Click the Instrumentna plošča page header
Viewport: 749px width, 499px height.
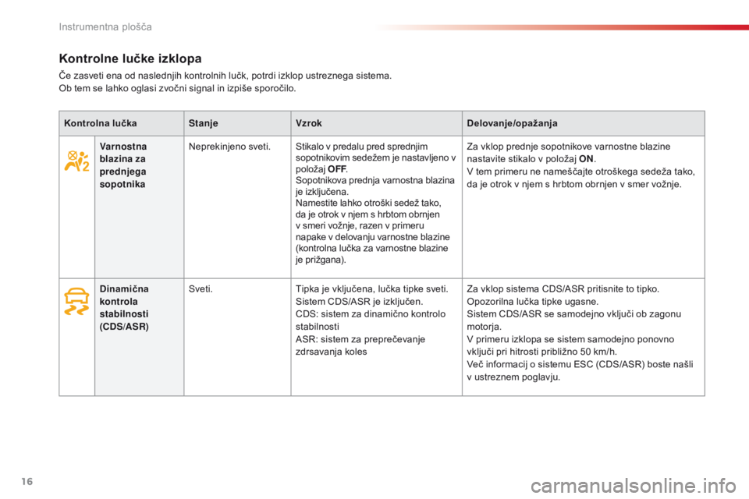click(105, 27)
